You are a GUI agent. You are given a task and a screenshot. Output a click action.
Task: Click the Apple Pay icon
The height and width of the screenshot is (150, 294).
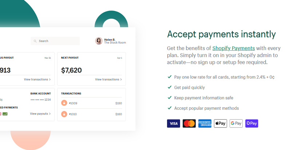point(220,124)
